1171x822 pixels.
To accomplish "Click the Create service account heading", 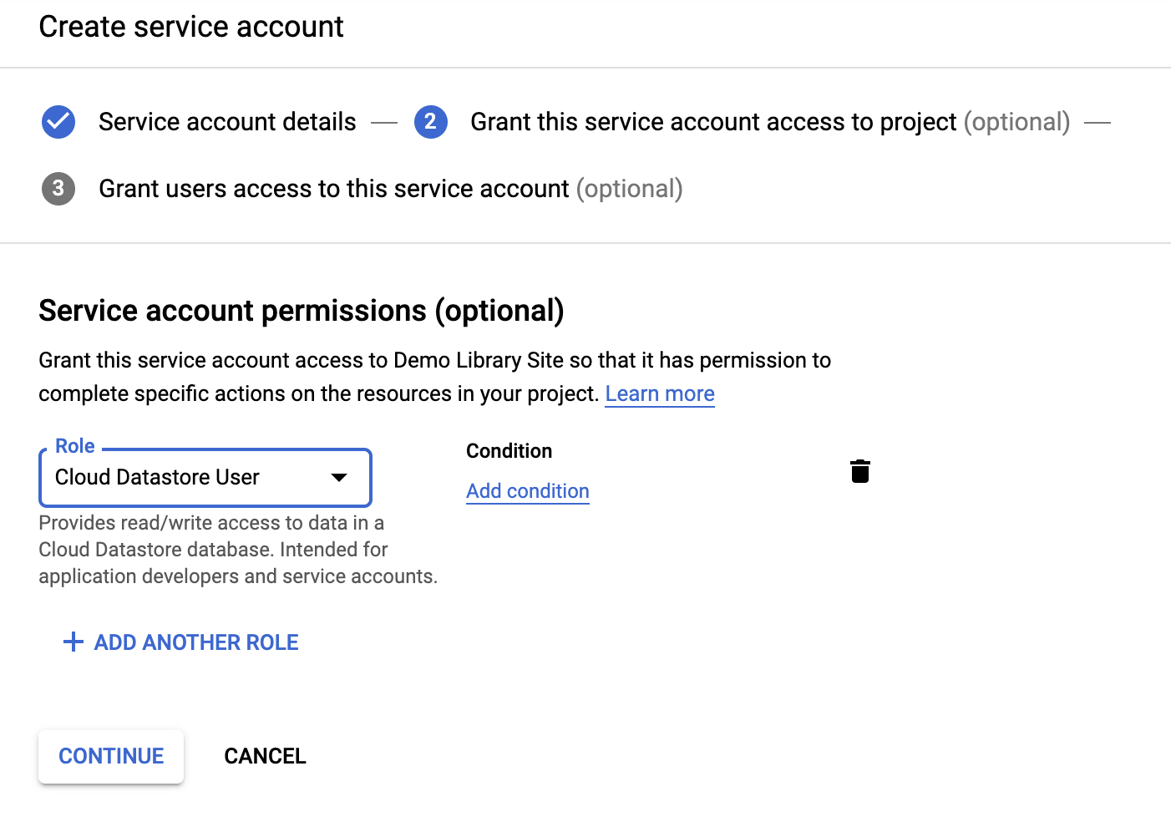I will [191, 27].
